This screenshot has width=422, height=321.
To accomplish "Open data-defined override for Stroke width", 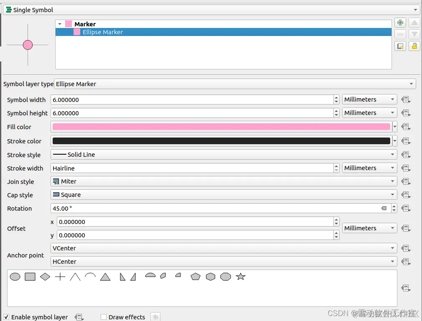I will 406,168.
